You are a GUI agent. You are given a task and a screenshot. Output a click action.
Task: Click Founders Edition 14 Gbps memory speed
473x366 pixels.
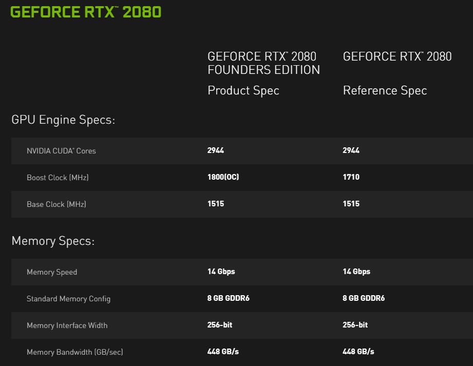coord(221,272)
